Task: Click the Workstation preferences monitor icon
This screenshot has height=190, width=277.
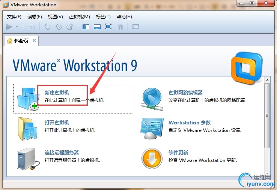Action: tap(152, 129)
